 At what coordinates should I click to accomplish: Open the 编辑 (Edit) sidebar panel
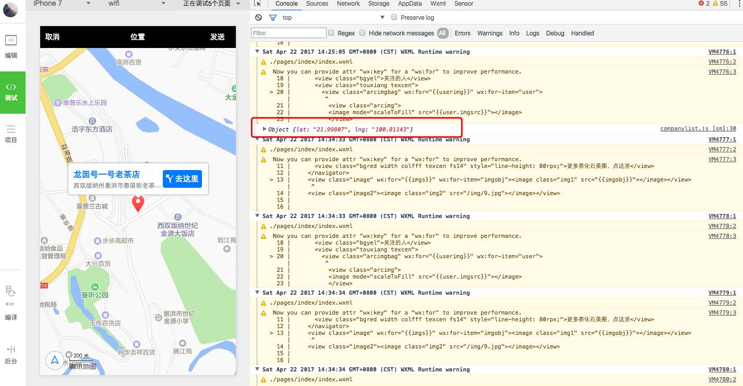click(11, 46)
